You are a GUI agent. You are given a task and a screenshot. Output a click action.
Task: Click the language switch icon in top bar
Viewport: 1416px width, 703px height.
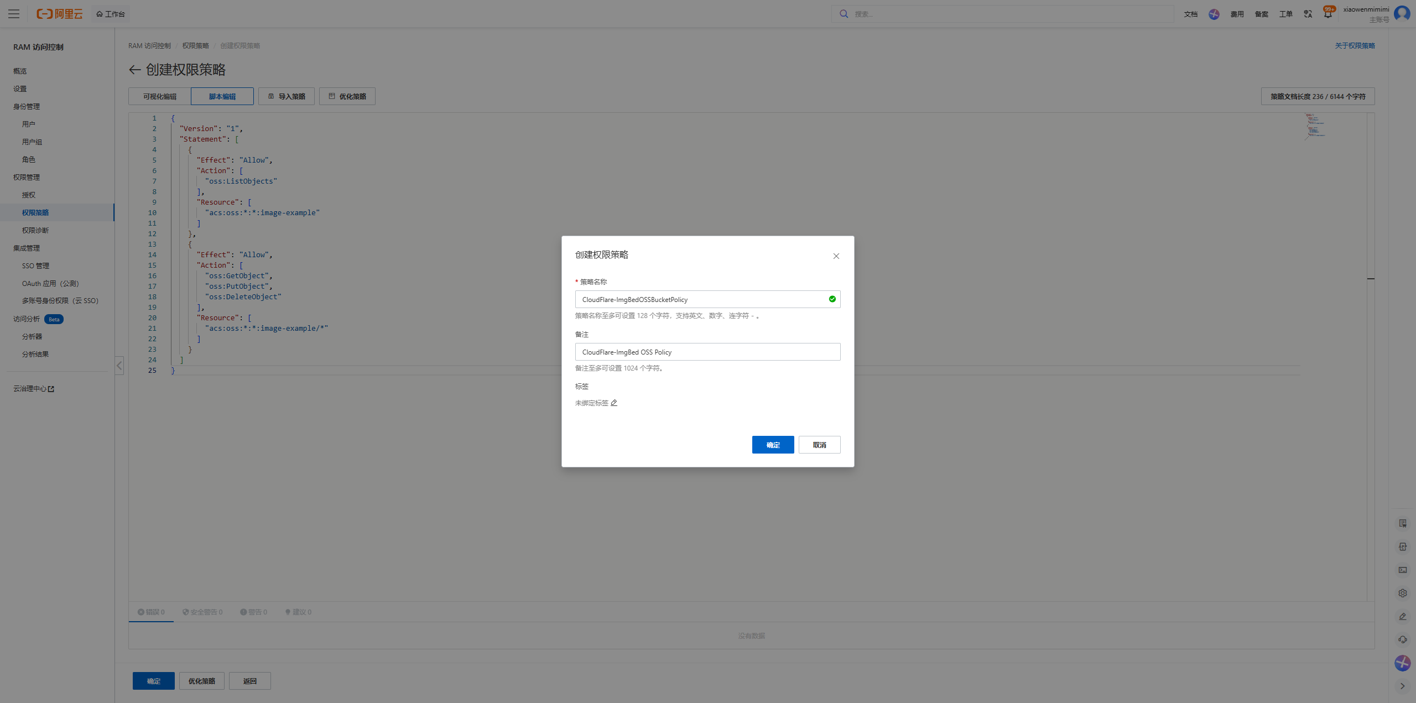[x=1308, y=14]
